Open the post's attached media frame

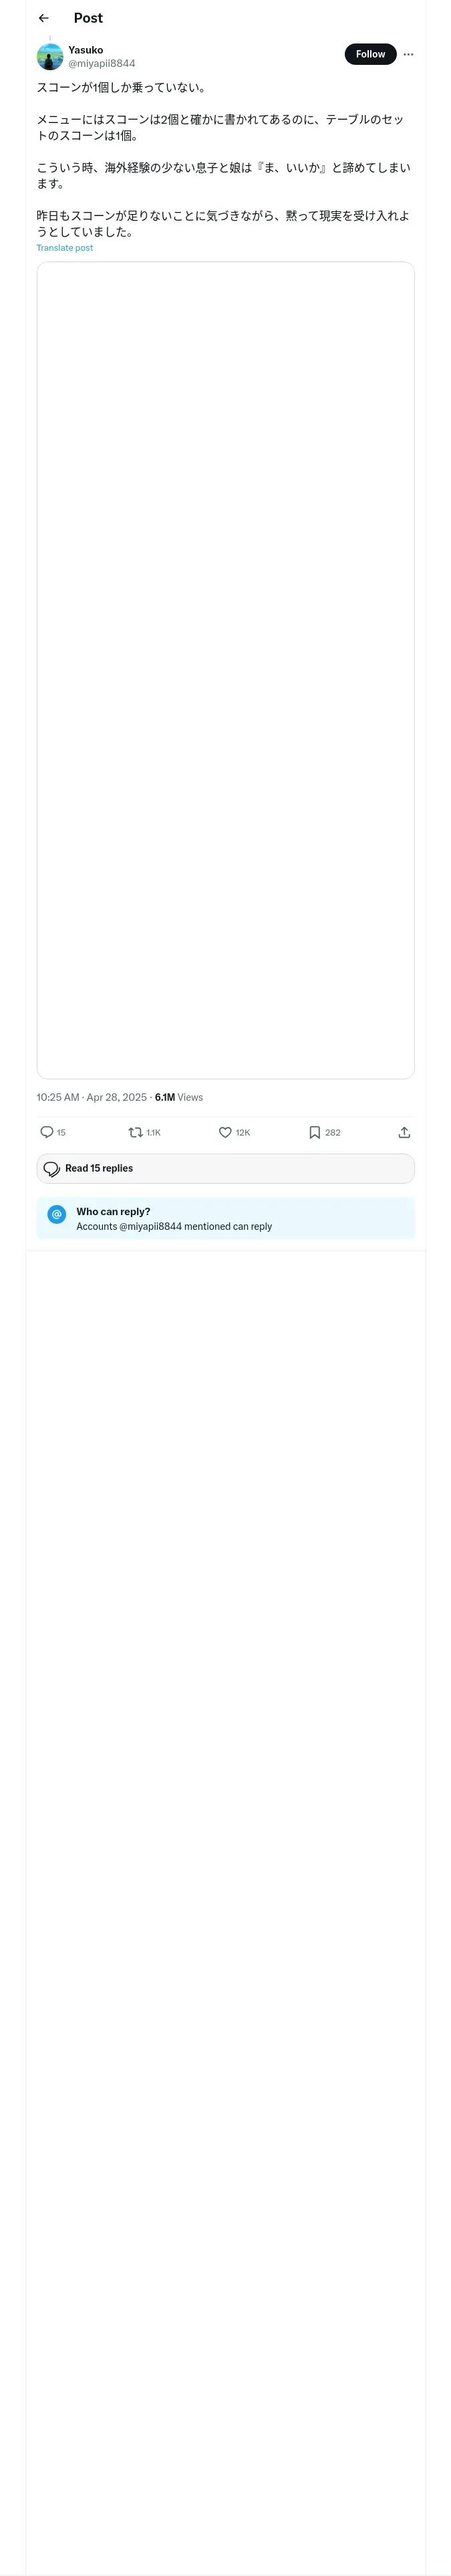tap(225, 670)
